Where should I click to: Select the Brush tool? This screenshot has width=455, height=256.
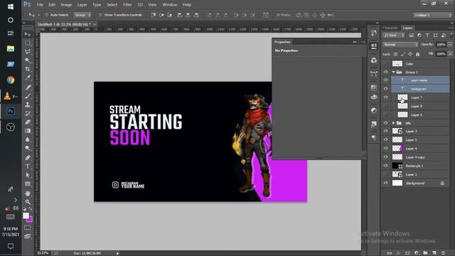point(28,96)
